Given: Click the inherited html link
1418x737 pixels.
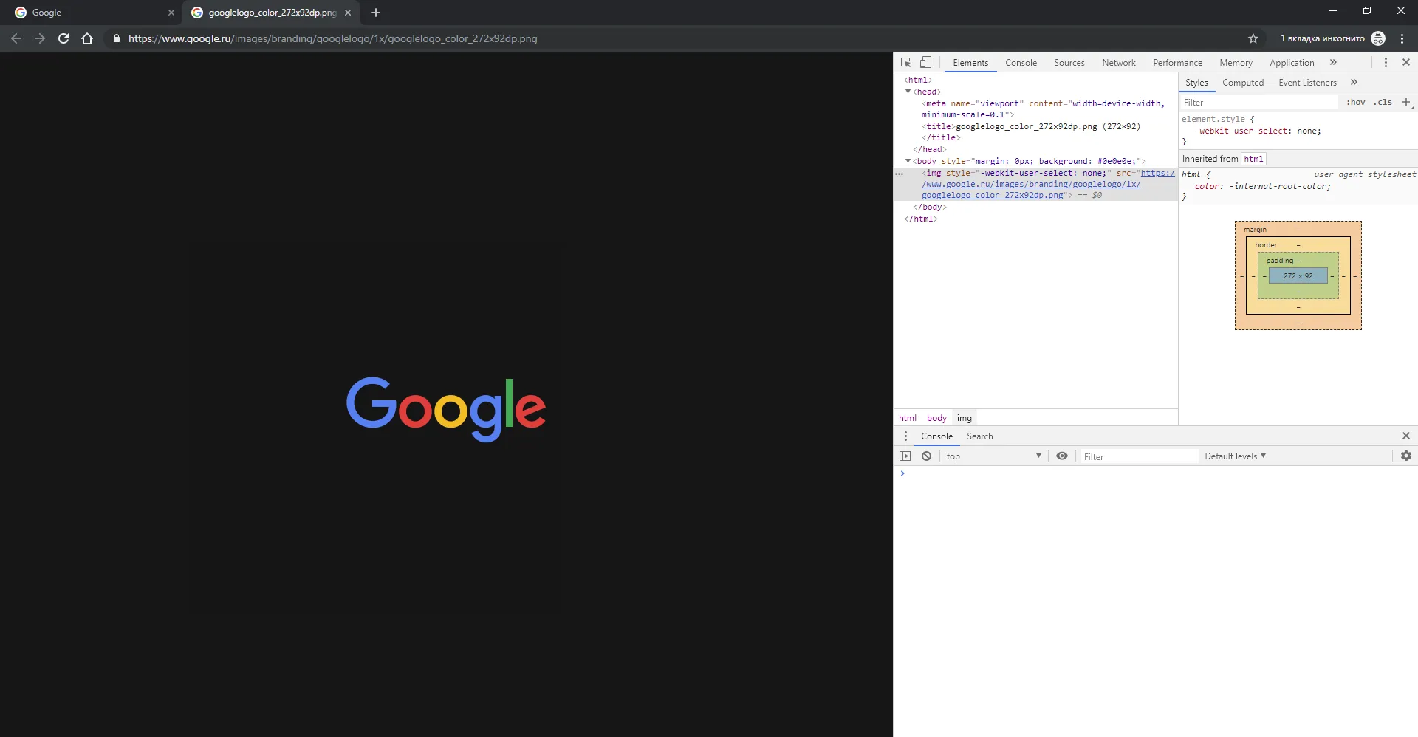Looking at the screenshot, I should coord(1253,159).
